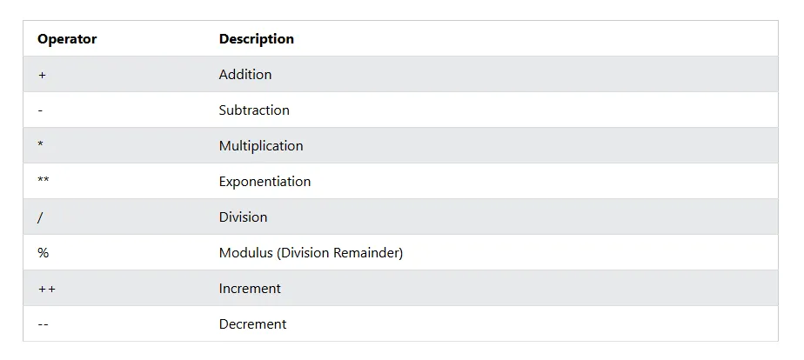Click the double asterisk operator symbol

(x=44, y=182)
